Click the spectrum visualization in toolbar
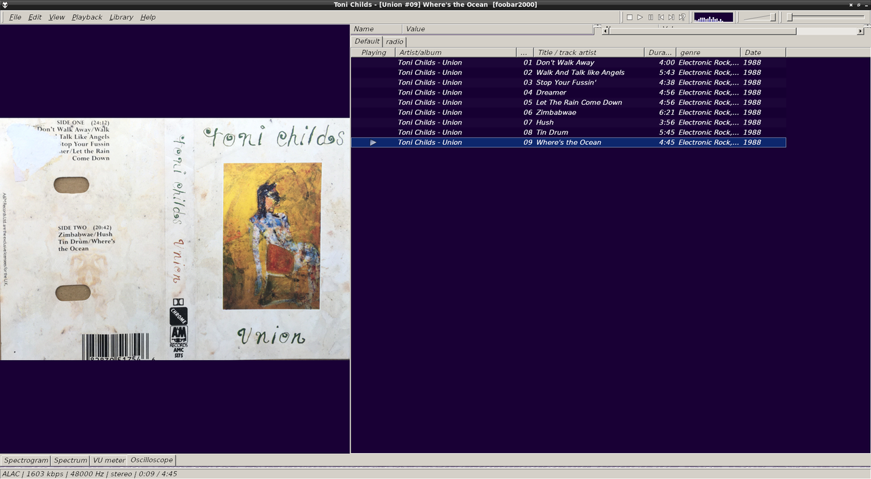 tap(713, 17)
